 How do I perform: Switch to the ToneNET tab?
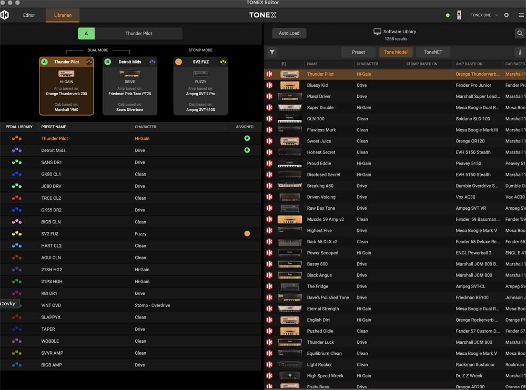click(433, 52)
